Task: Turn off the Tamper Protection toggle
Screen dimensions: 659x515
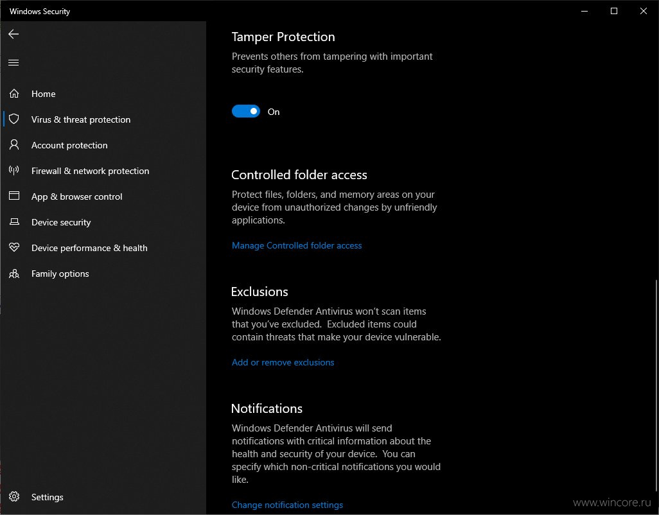Action: point(246,111)
